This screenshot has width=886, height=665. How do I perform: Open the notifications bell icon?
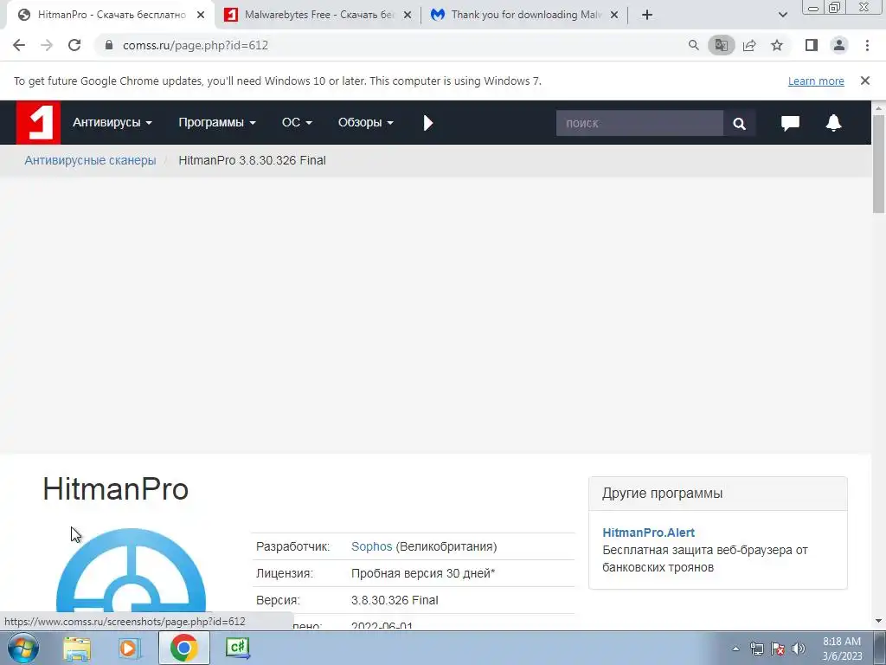pos(833,123)
